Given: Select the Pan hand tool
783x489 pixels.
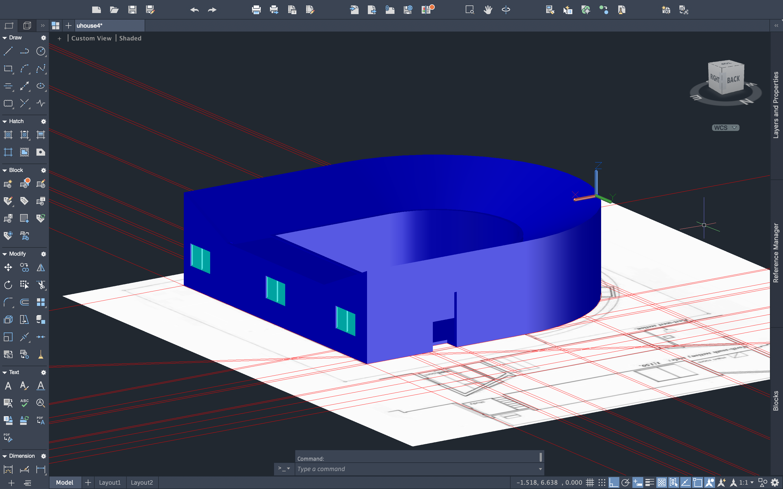Looking at the screenshot, I should click(487, 10).
